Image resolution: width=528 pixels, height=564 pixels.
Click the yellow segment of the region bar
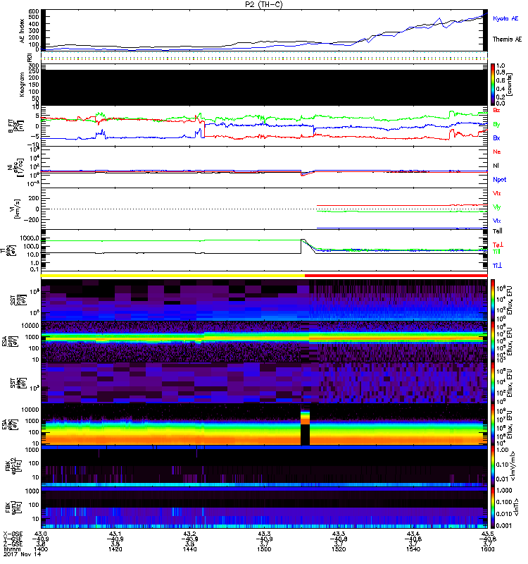click(172, 275)
